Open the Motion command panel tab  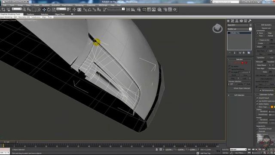click(x=241, y=21)
